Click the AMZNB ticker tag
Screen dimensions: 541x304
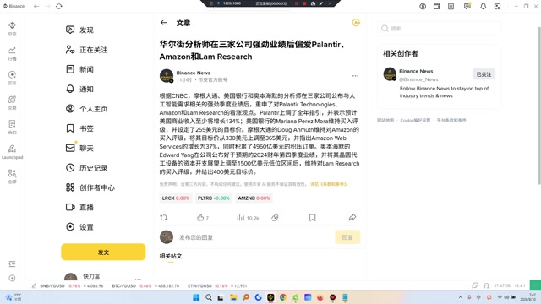pyautogui.click(x=254, y=198)
